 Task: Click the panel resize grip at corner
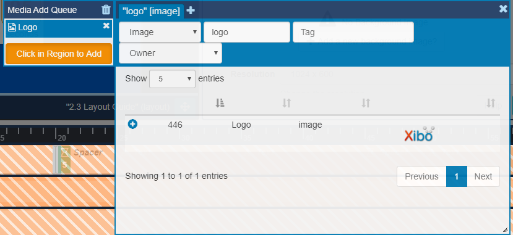505,229
